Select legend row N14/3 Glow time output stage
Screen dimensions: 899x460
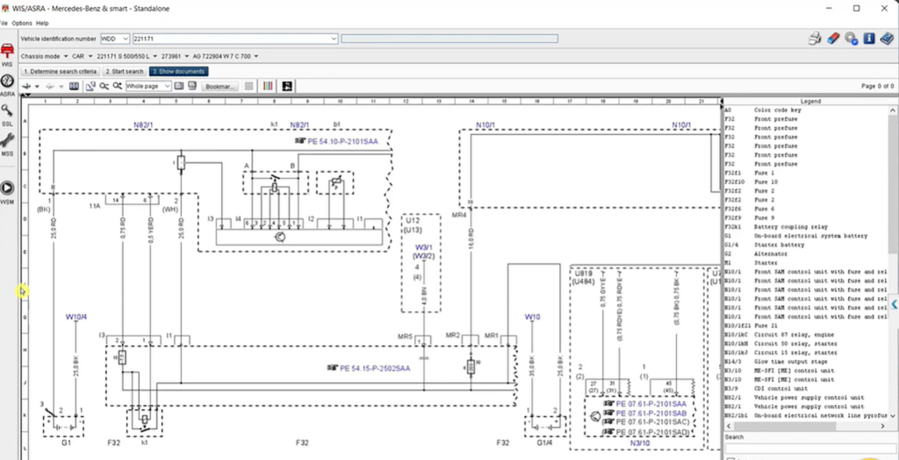tap(806, 362)
